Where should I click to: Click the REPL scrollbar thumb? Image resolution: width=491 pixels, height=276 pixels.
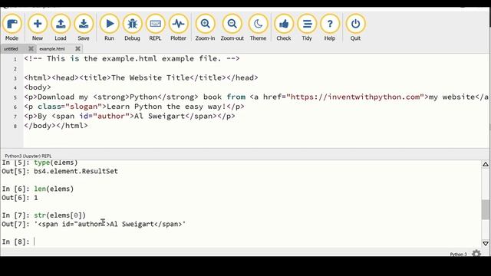point(486,209)
